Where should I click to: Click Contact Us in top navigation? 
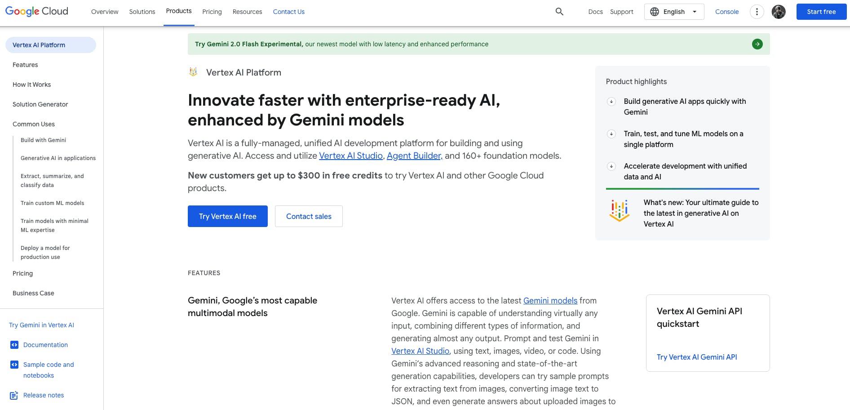point(289,12)
